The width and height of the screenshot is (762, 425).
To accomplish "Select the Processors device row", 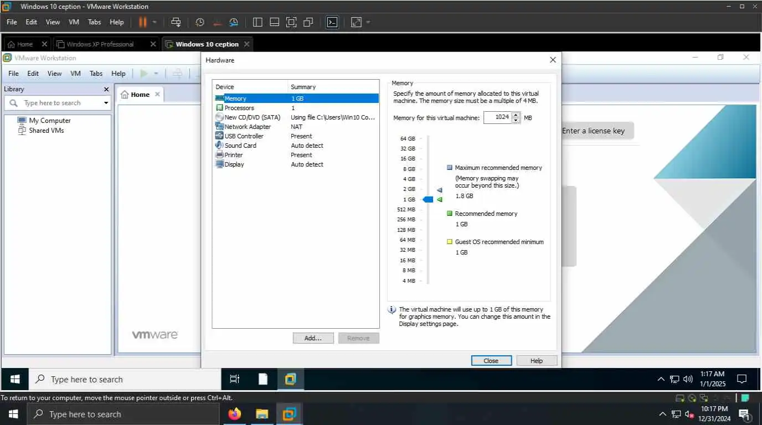I will tap(296, 108).
